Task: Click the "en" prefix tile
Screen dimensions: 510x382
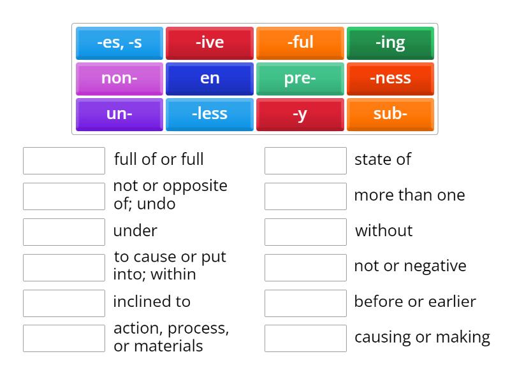Action: tap(210, 78)
